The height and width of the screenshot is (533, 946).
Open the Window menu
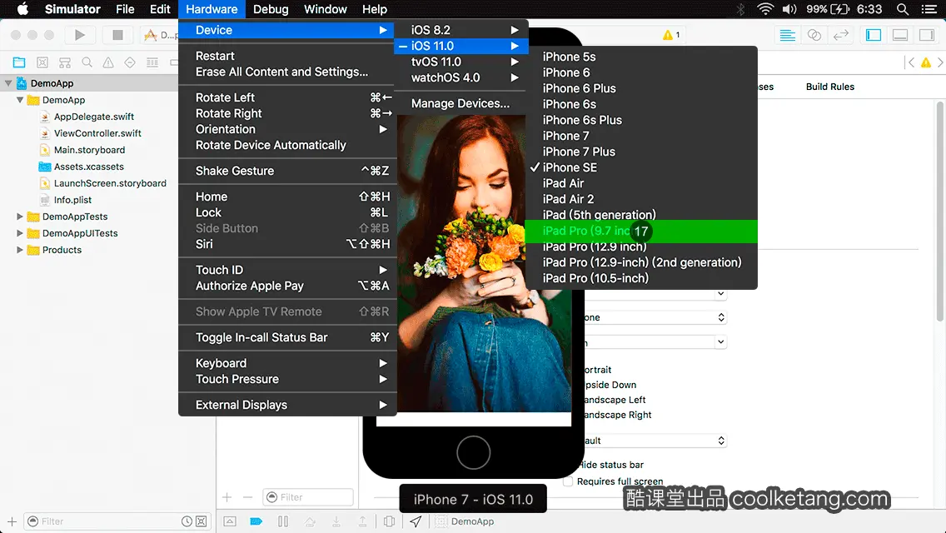pos(325,9)
